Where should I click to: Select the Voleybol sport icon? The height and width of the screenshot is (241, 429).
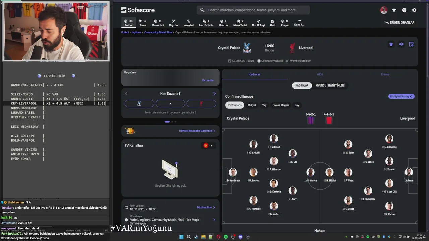pyautogui.click(x=188, y=23)
